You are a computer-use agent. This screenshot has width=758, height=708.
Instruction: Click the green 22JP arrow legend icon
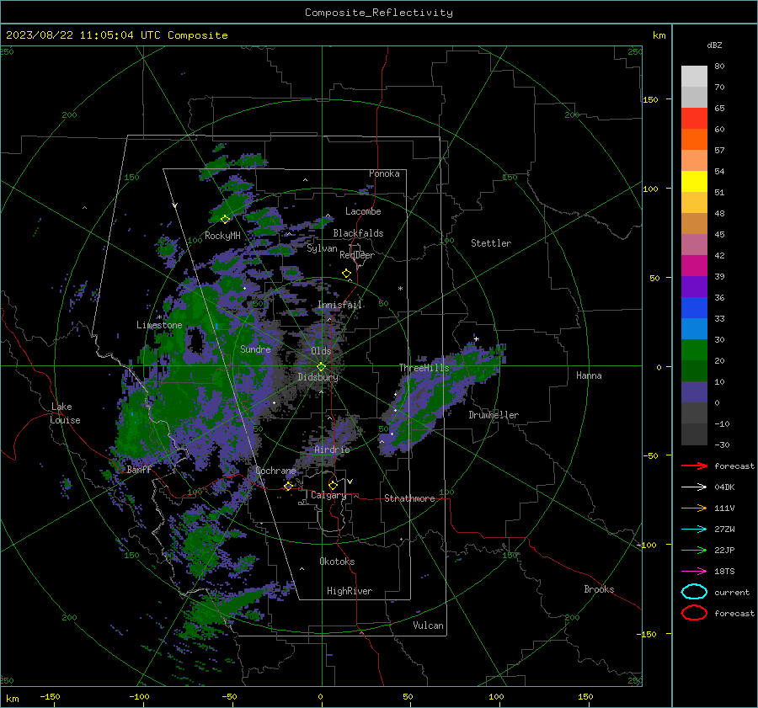click(694, 550)
